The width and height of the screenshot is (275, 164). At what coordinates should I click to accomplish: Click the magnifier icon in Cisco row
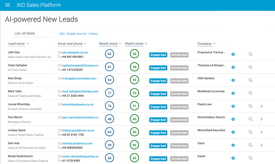click(250, 145)
